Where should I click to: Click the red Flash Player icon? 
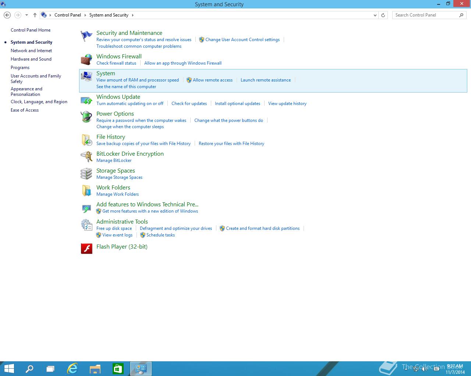click(86, 249)
